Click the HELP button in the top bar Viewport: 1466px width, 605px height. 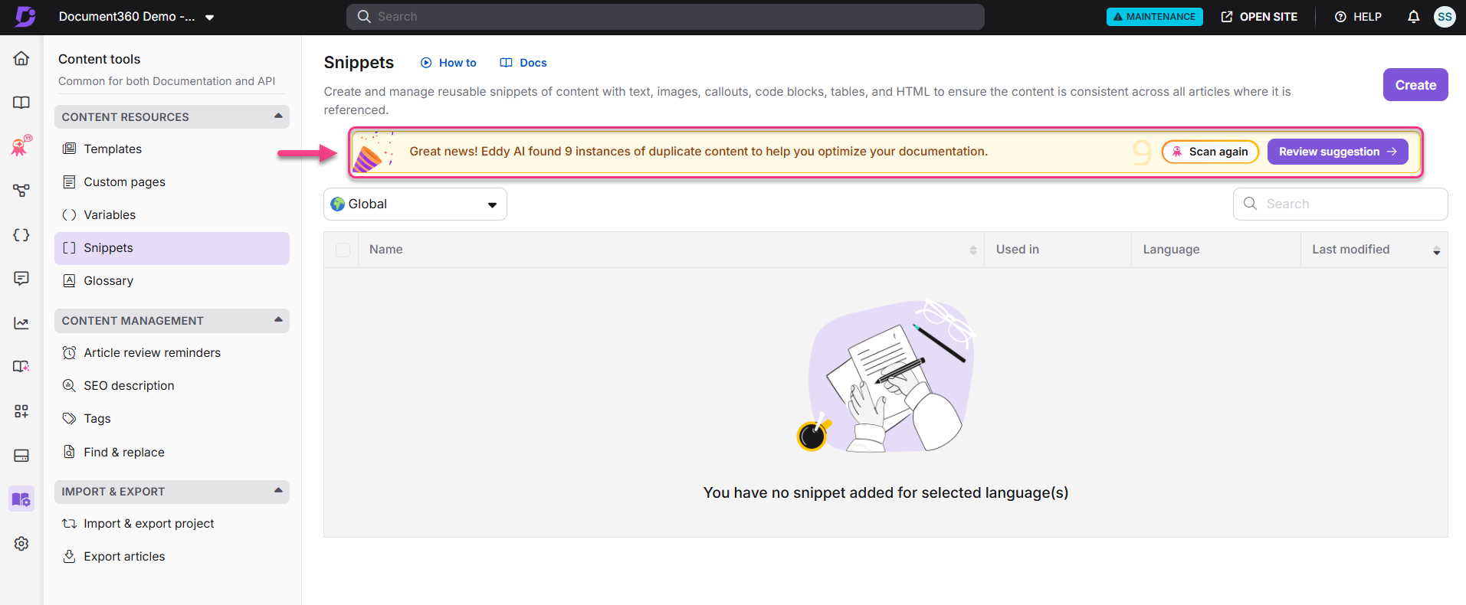point(1358,17)
